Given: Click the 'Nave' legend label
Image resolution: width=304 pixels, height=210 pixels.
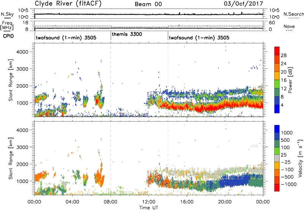Looking at the screenshot, I should tap(289, 26).
